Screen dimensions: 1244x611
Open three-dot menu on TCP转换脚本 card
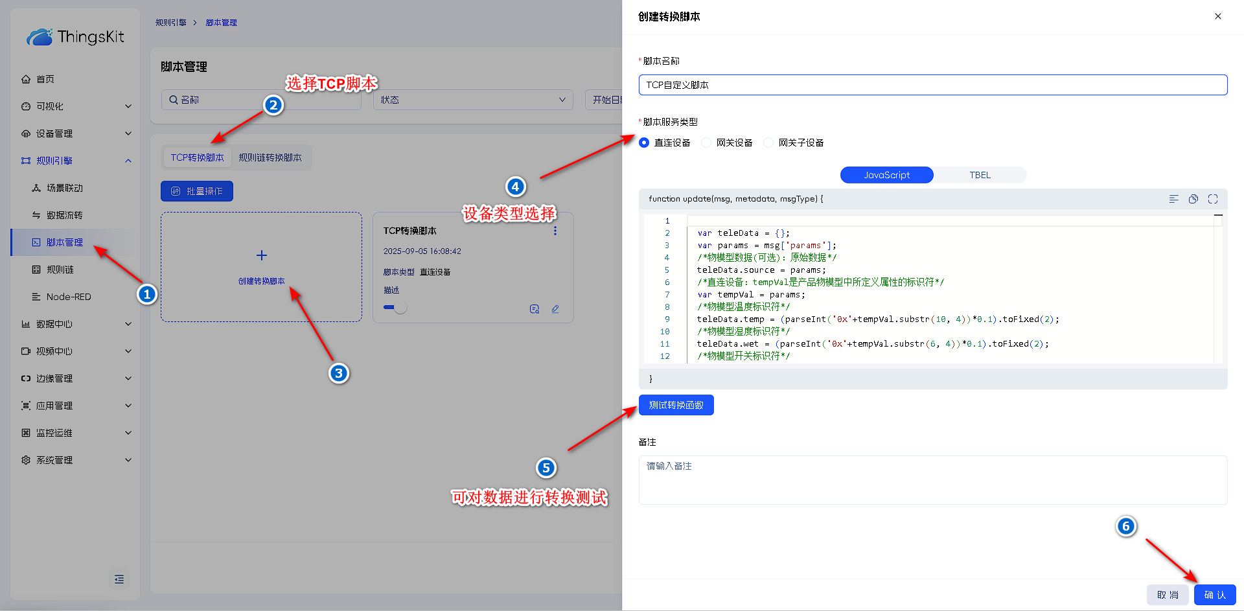(555, 231)
